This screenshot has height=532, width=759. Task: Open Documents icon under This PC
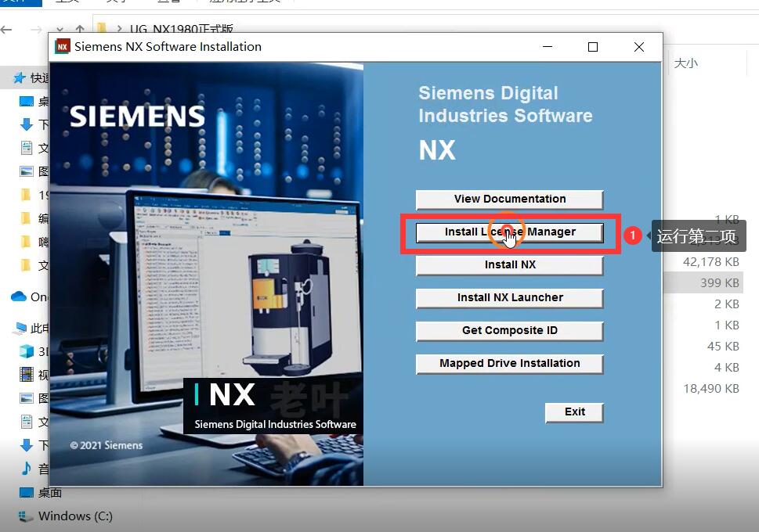(x=27, y=422)
